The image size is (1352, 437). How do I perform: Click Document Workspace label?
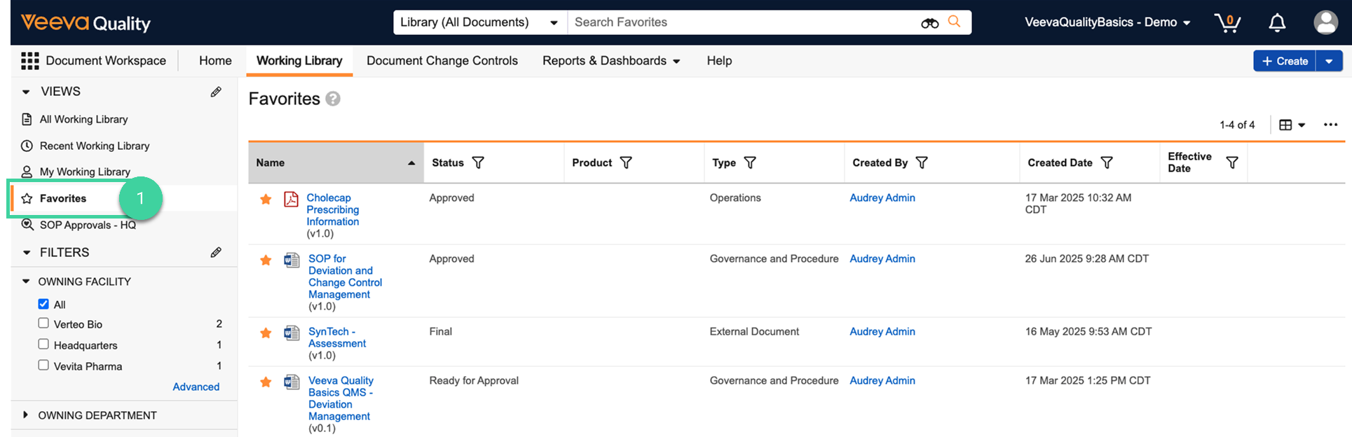click(106, 61)
